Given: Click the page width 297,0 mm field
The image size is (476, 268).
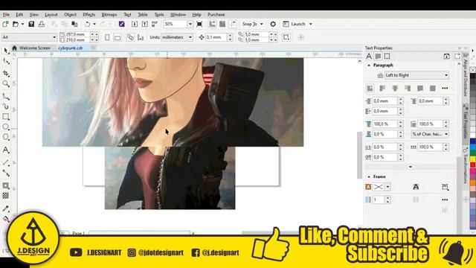Looking at the screenshot, I should pyautogui.click(x=77, y=34).
